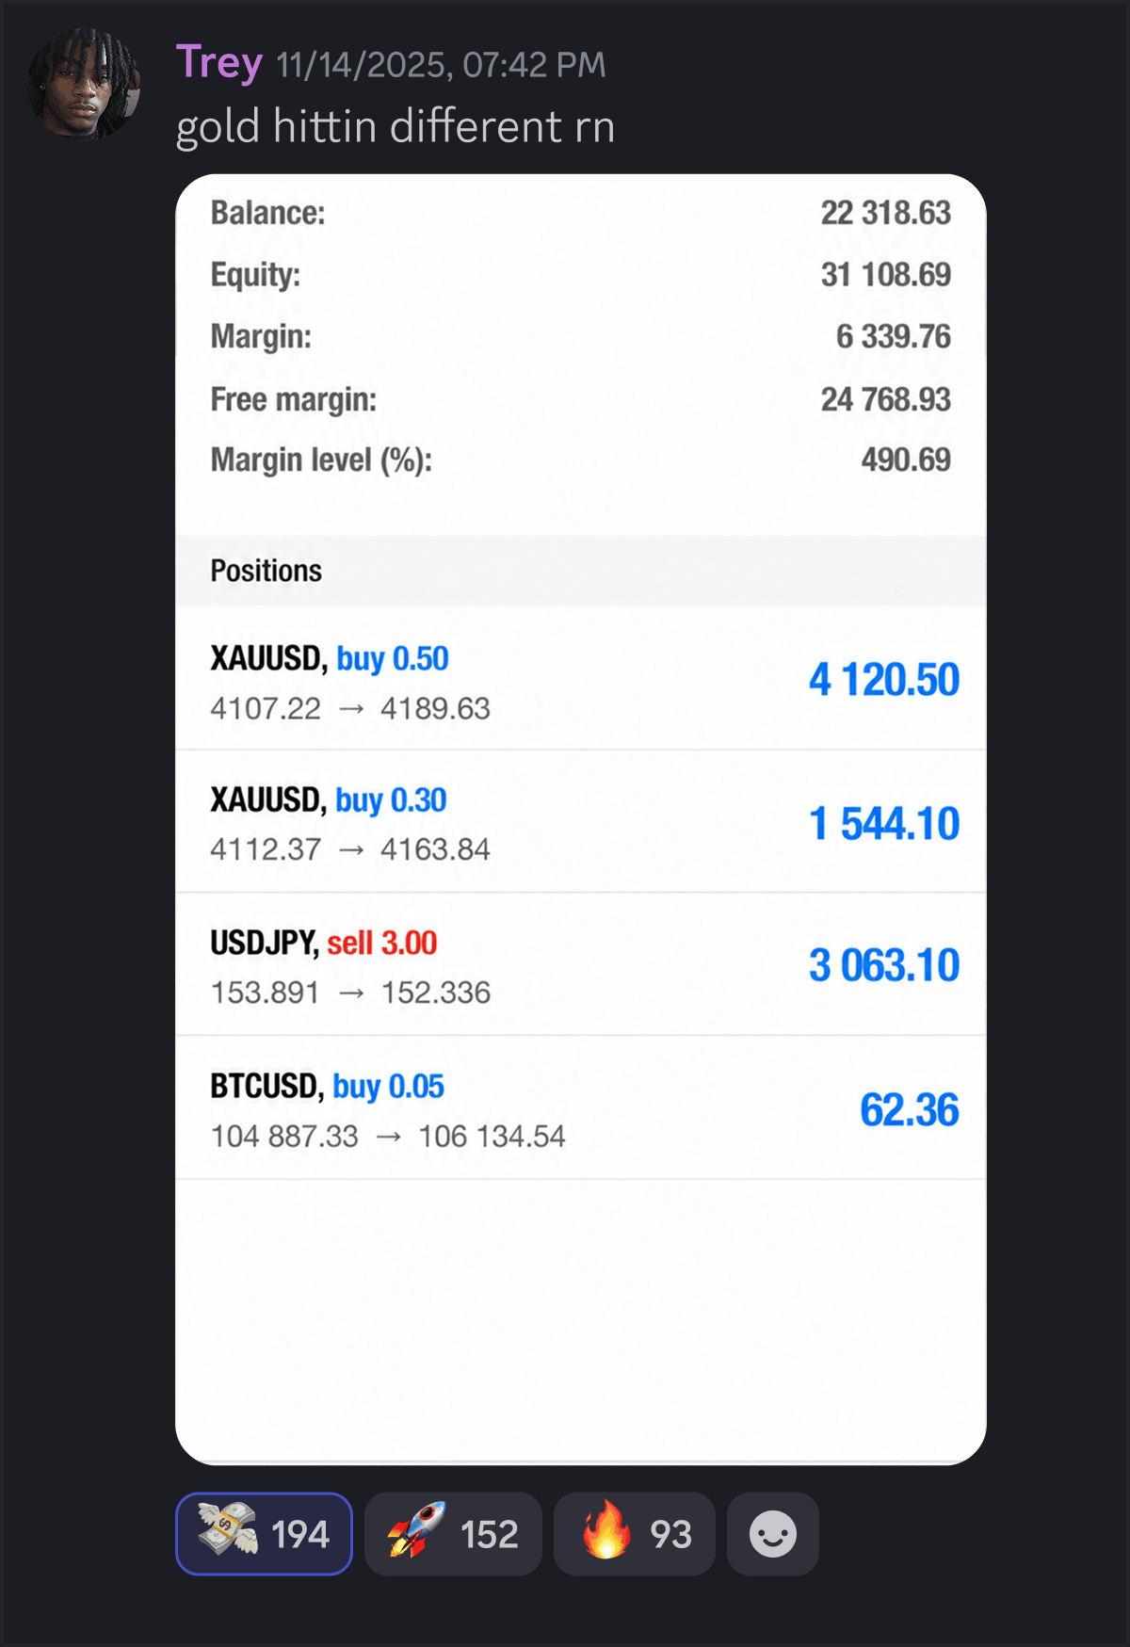Image resolution: width=1130 pixels, height=1647 pixels.
Task: Open the attached trading screenshot image
Action: click(x=581, y=819)
